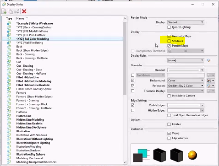Click the overlapping squares preview thumbnail
The height and width of the screenshot is (166, 219).
[141, 155]
